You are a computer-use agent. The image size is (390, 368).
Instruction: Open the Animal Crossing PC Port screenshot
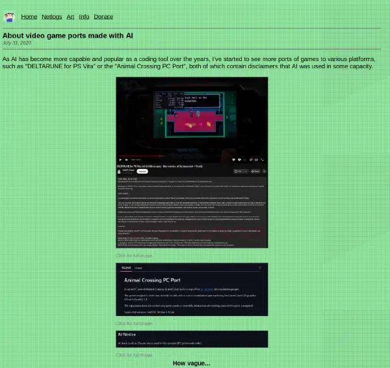(x=192, y=289)
